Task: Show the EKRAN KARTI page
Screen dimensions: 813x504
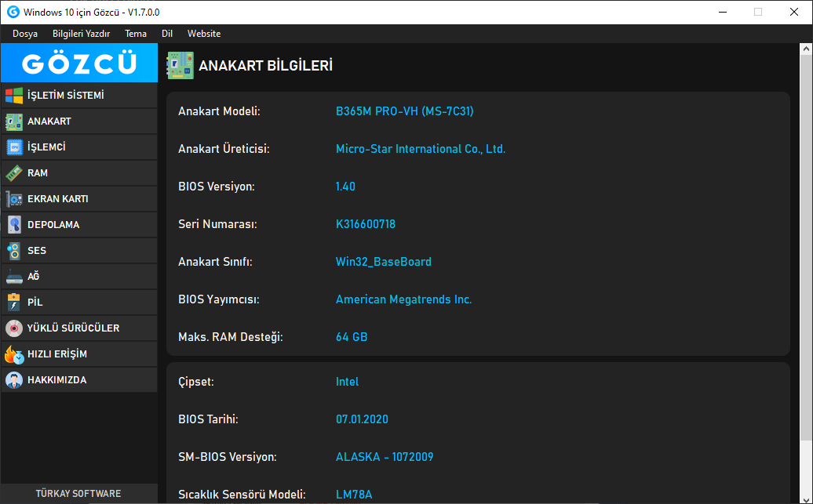Action: [79, 199]
